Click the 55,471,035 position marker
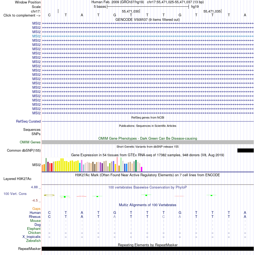 point(212,11)
